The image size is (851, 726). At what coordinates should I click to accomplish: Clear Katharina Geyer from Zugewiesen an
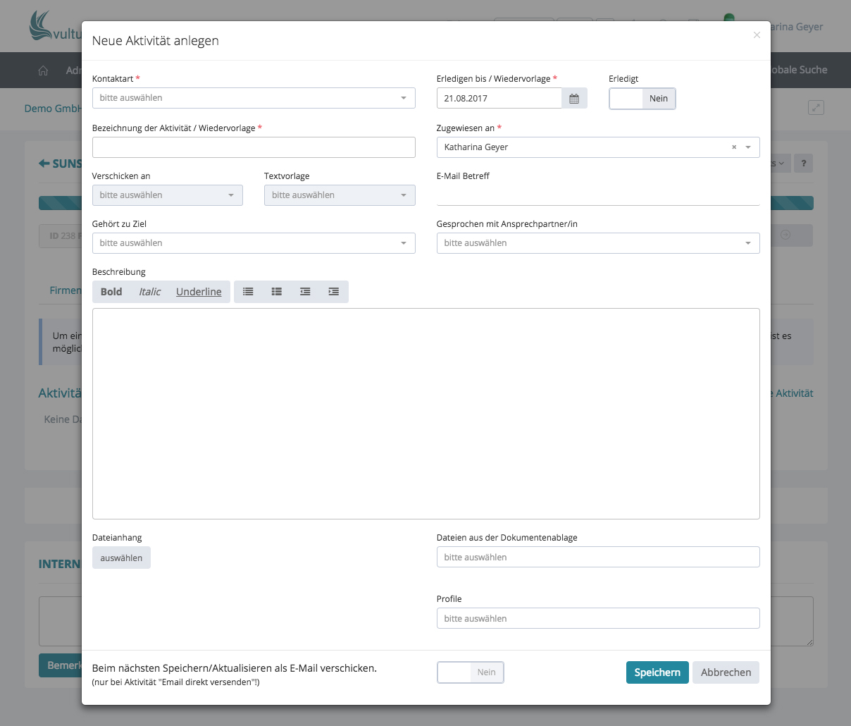tap(734, 147)
